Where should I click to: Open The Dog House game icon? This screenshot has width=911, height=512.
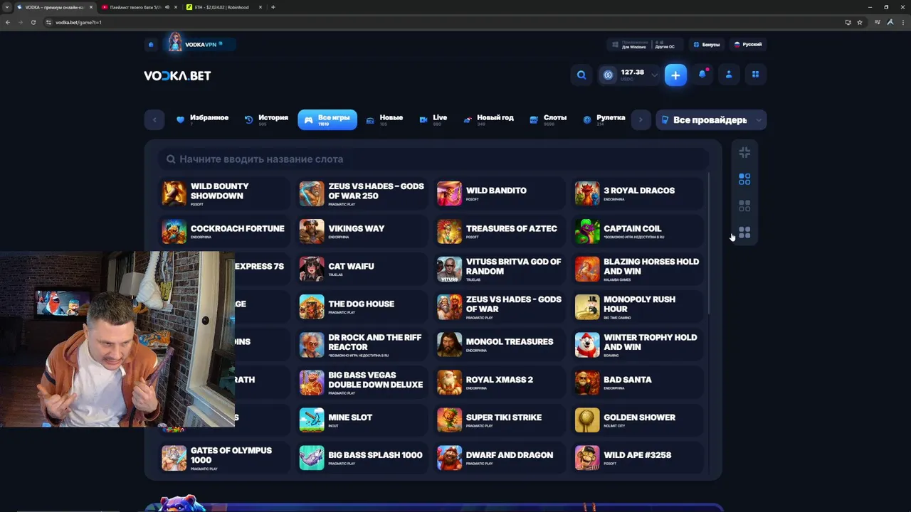[x=312, y=306]
